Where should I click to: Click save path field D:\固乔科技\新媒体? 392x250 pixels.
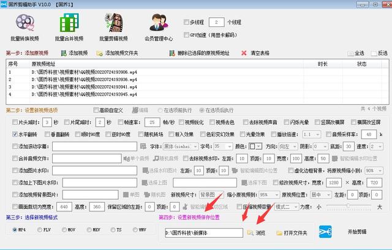point(204,233)
